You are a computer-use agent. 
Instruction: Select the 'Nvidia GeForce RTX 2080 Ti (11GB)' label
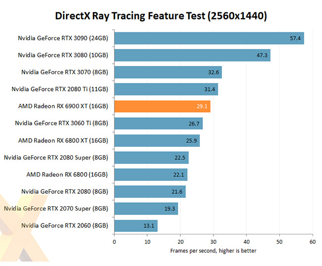(60, 89)
